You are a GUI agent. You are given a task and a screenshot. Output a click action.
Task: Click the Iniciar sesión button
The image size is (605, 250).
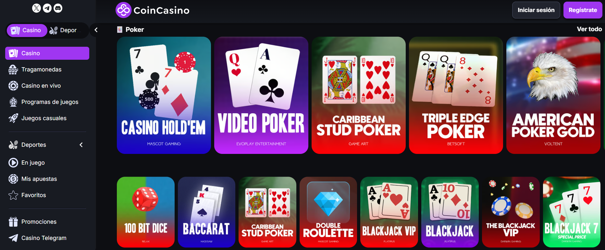[x=536, y=10]
